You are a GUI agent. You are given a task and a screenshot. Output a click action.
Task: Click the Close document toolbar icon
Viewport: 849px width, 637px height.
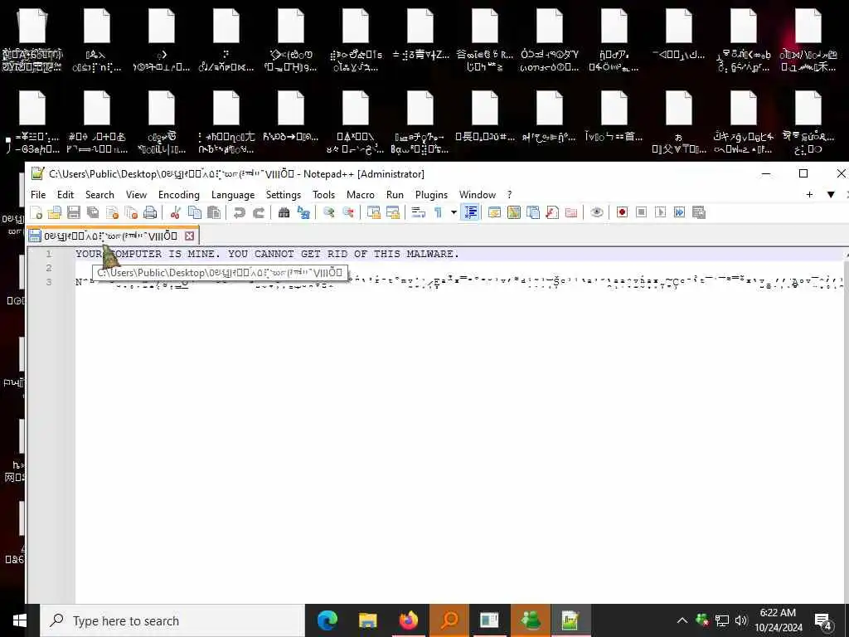(x=112, y=212)
